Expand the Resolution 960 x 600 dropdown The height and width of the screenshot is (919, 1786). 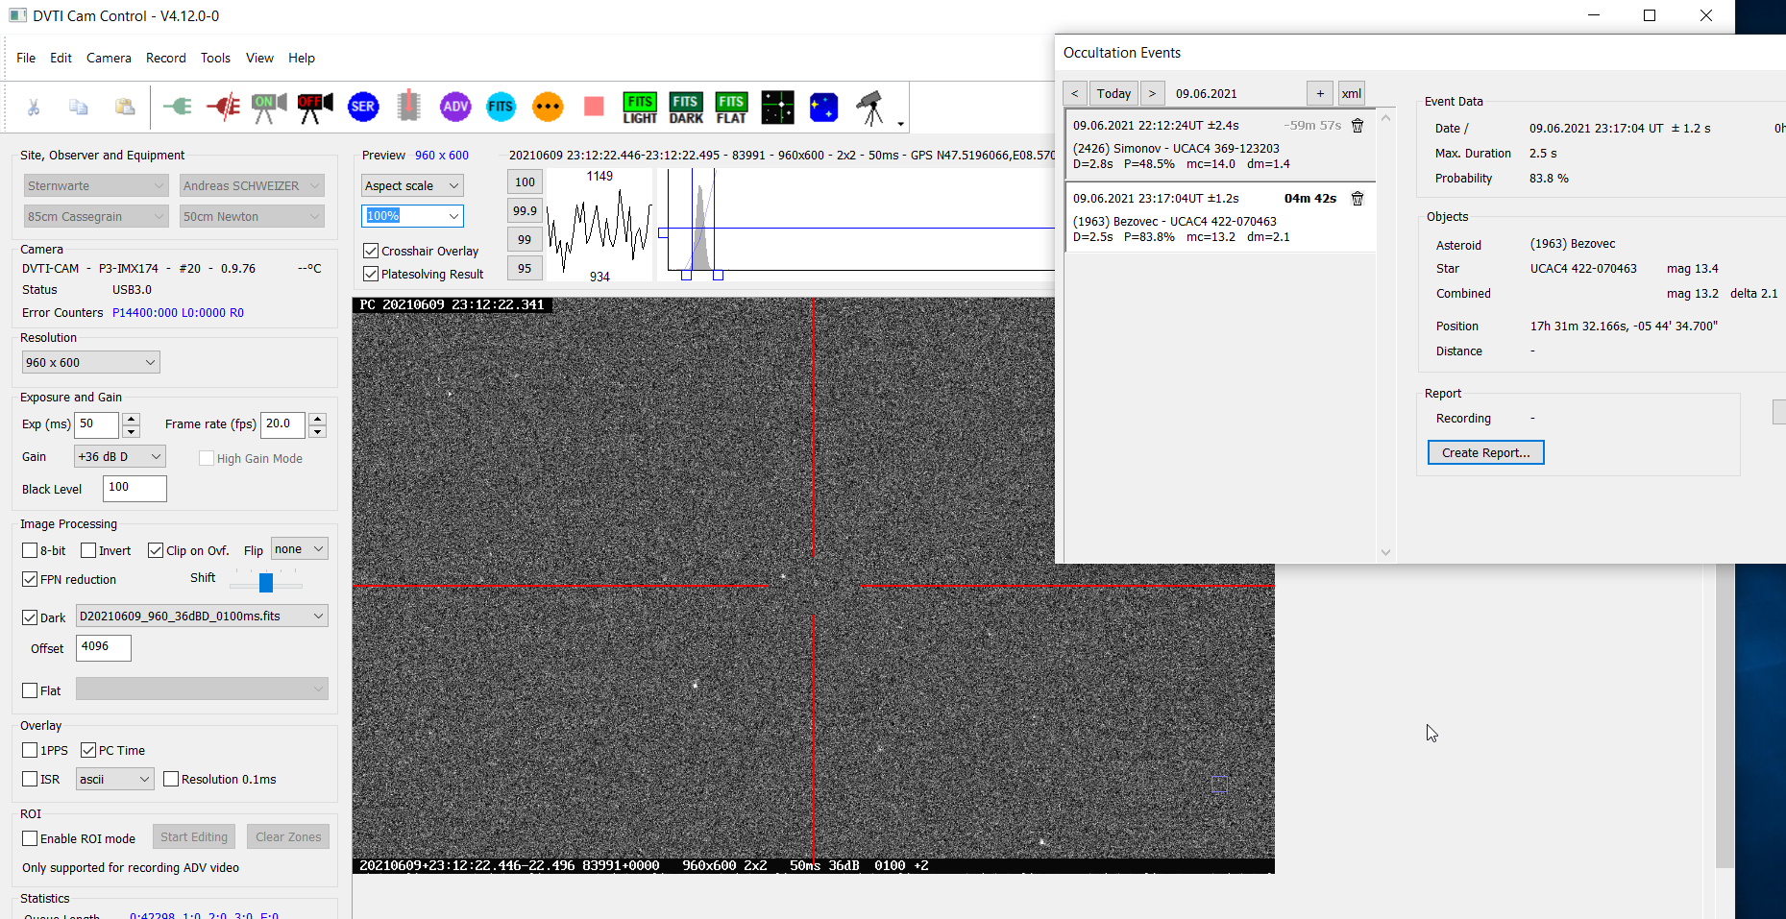coord(90,362)
